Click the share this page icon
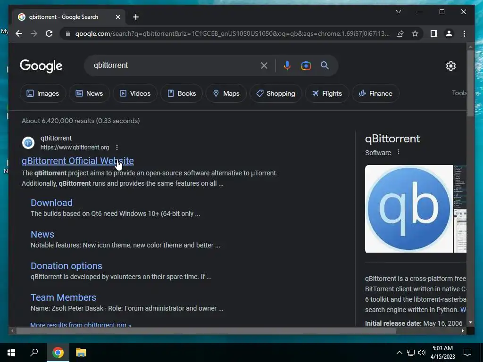 400,33
